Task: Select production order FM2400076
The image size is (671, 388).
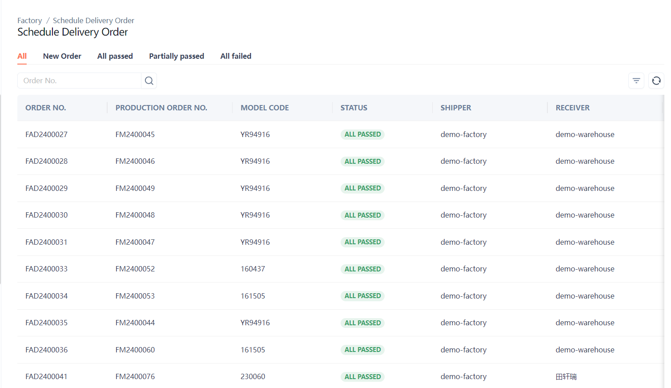Action: 135,376
